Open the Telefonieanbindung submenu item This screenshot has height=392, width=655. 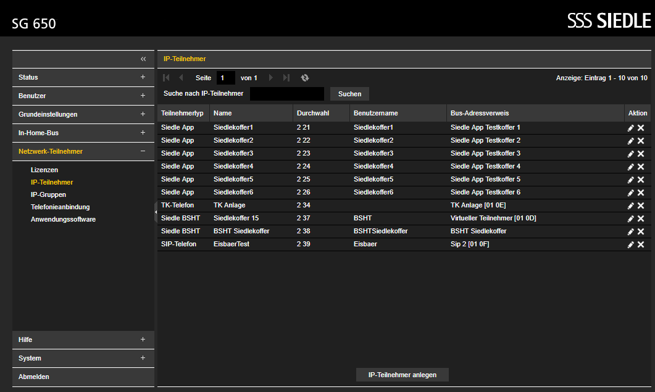click(60, 207)
